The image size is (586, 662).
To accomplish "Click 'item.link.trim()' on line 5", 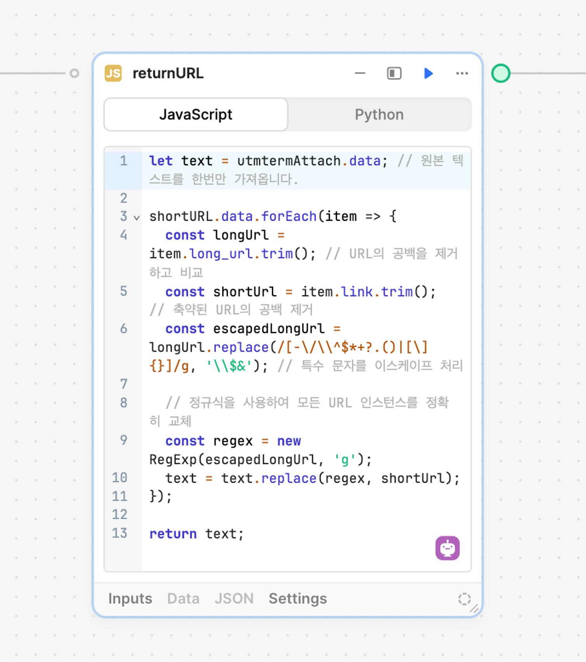I will tap(364, 291).
